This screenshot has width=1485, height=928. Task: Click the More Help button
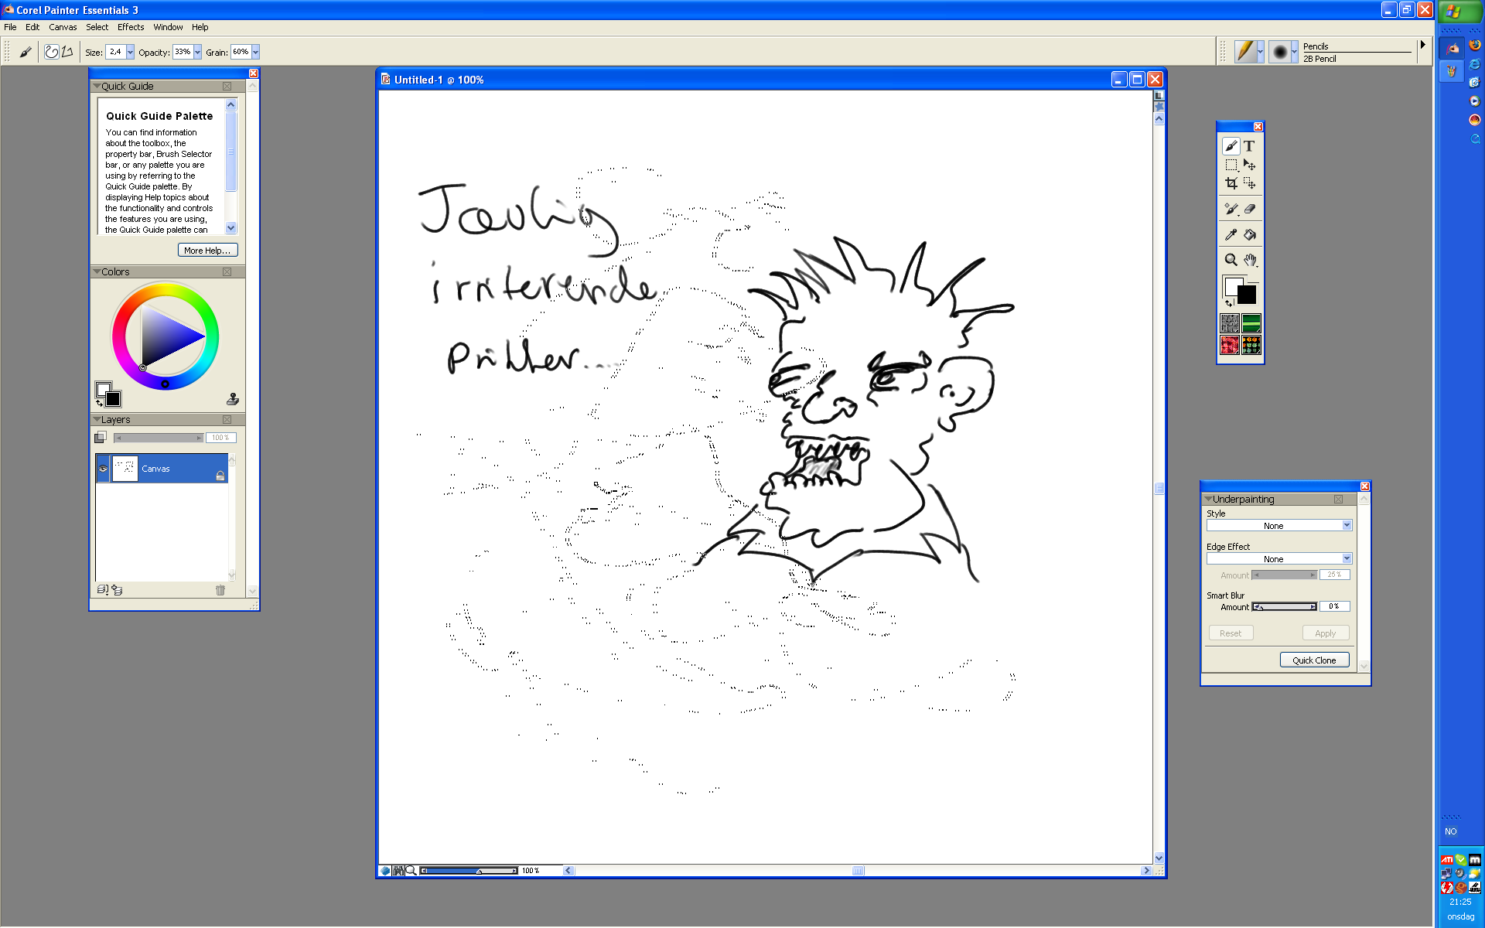[207, 251]
